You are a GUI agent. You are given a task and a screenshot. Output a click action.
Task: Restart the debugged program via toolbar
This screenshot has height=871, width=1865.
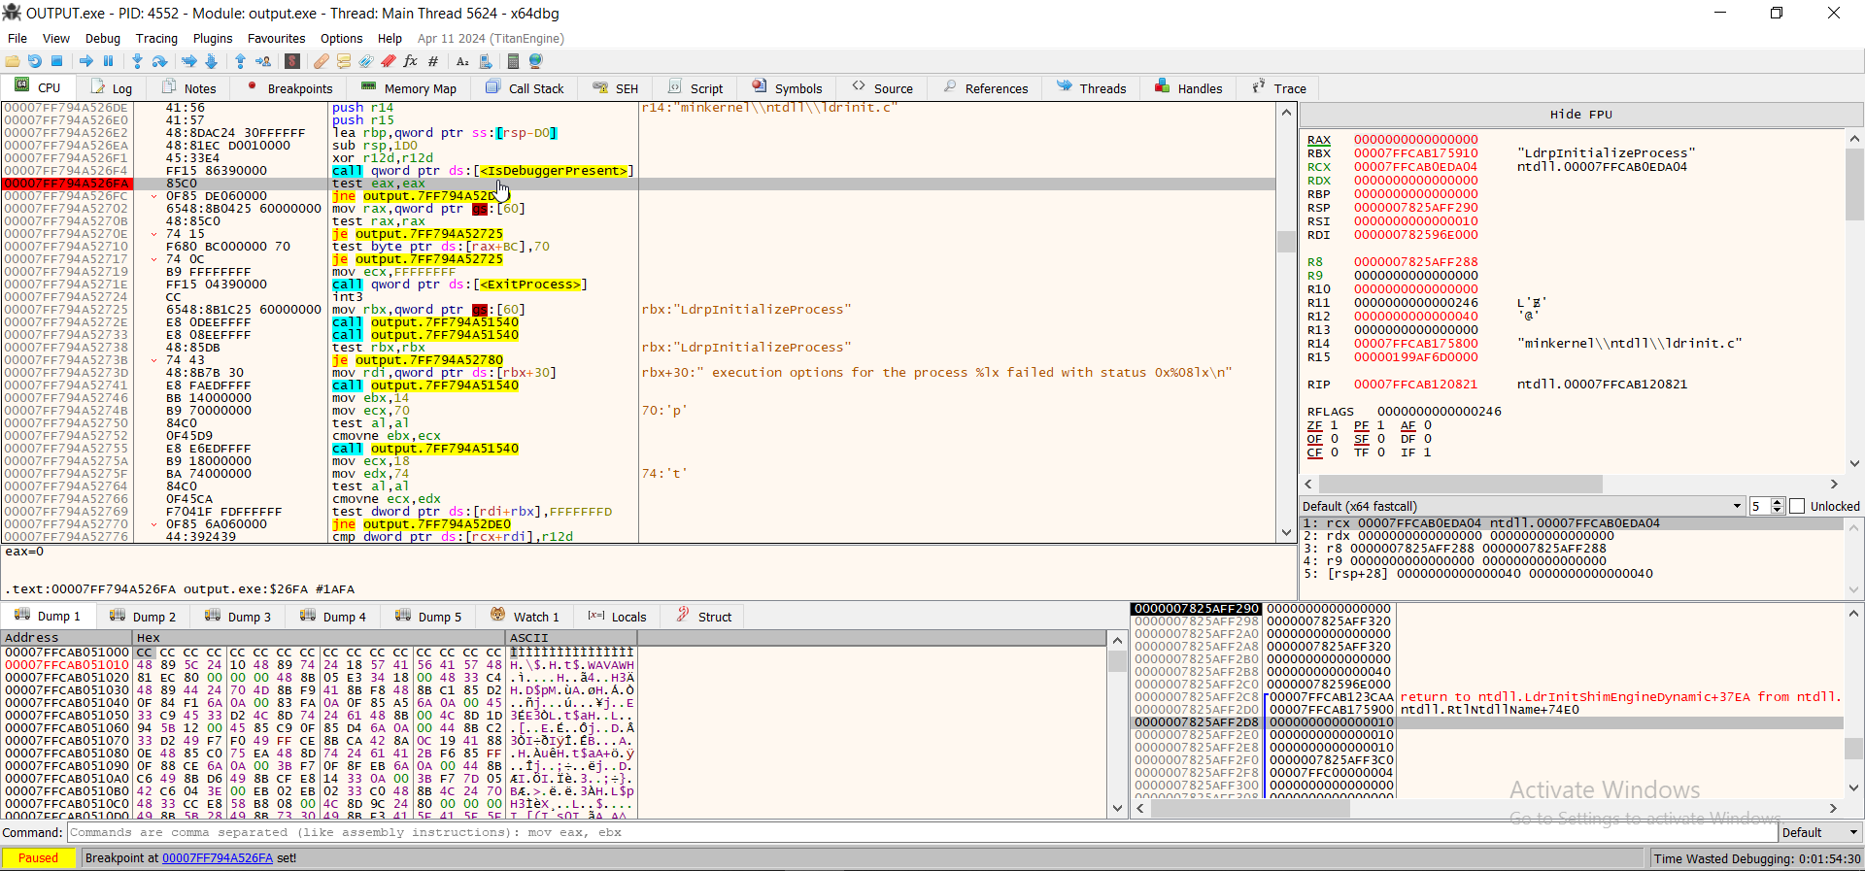[x=35, y=61]
